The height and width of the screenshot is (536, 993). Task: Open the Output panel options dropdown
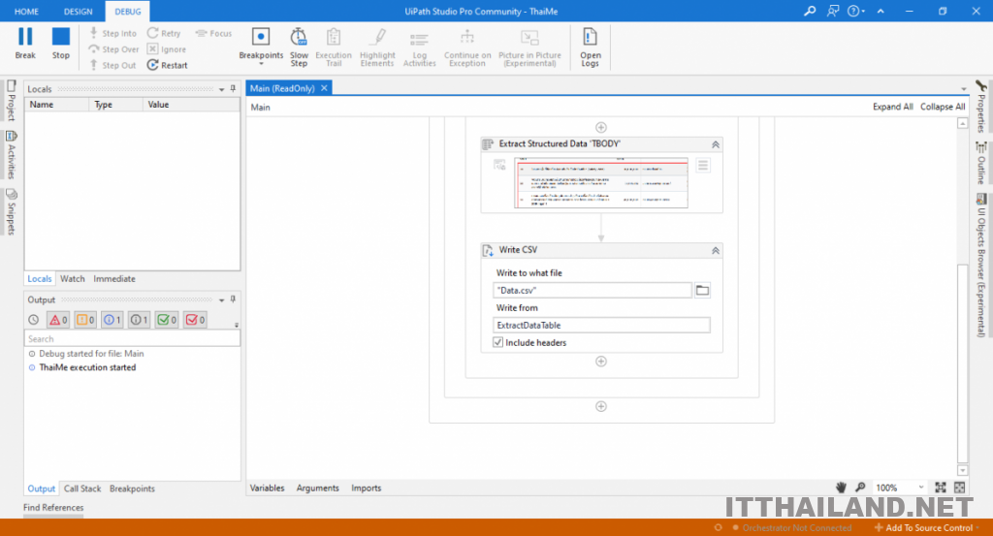(x=222, y=300)
